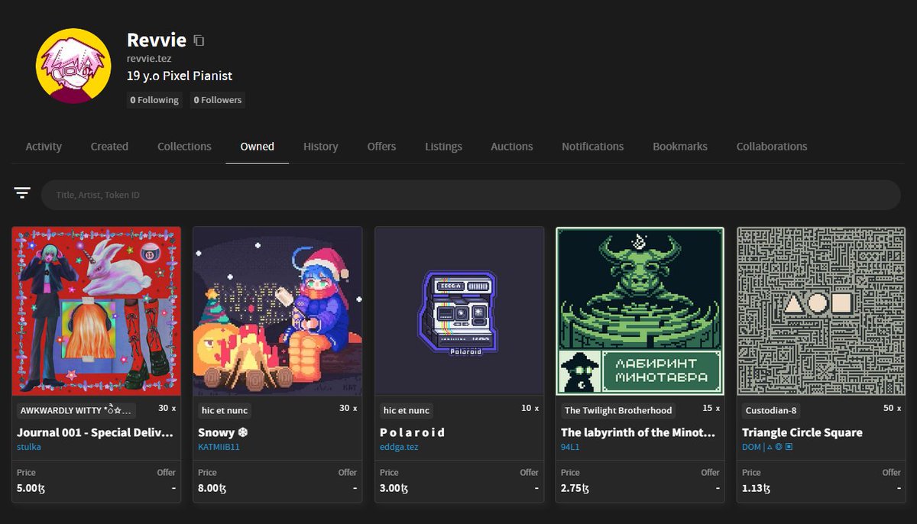This screenshot has width=917, height=524.
Task: Open the Minotaur labyrinth artwork thumbnail
Action: tap(640, 311)
